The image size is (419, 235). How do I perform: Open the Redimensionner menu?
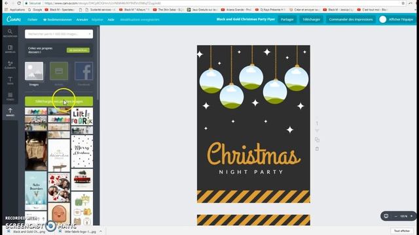[x=57, y=20]
